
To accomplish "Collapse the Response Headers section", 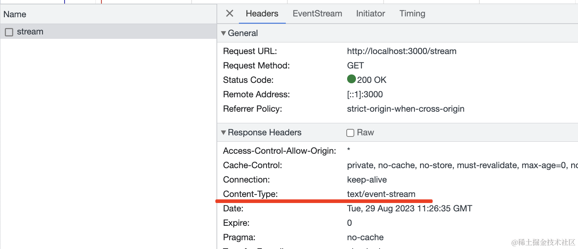I will pyautogui.click(x=224, y=133).
